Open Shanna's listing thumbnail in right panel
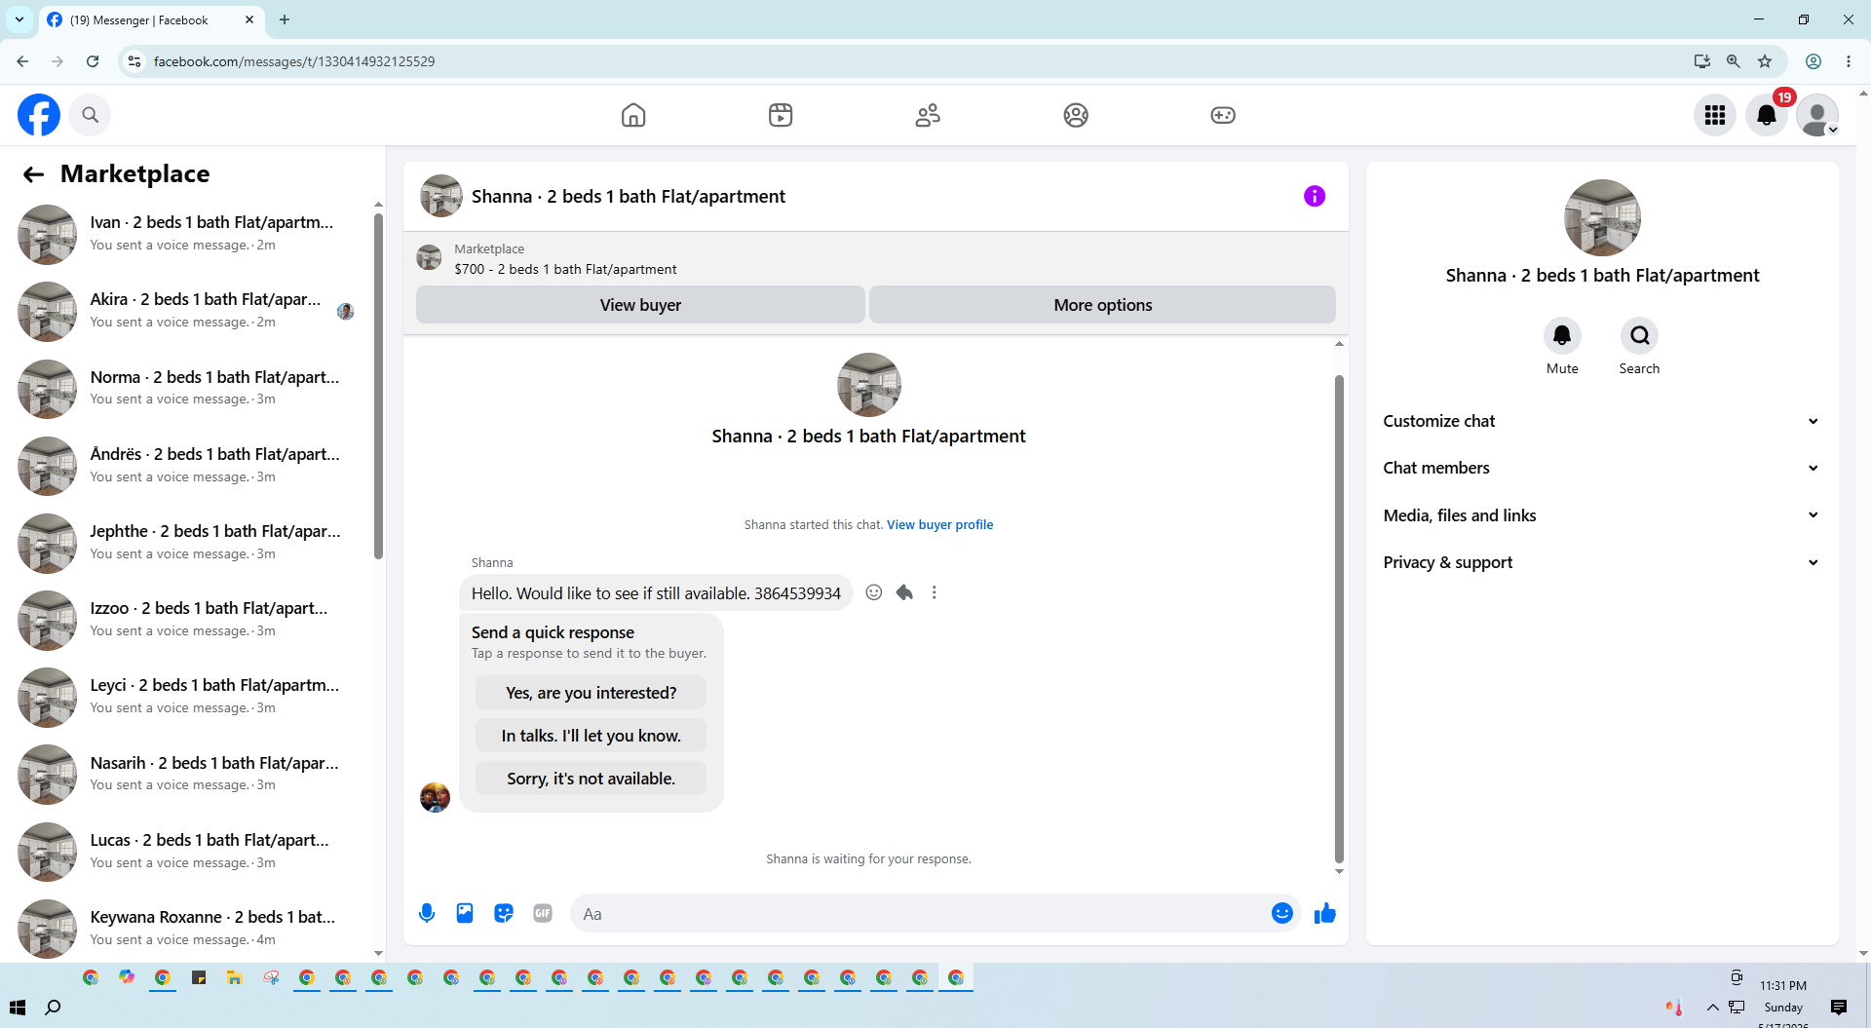Screen dimensions: 1871x1028 click(x=1602, y=217)
